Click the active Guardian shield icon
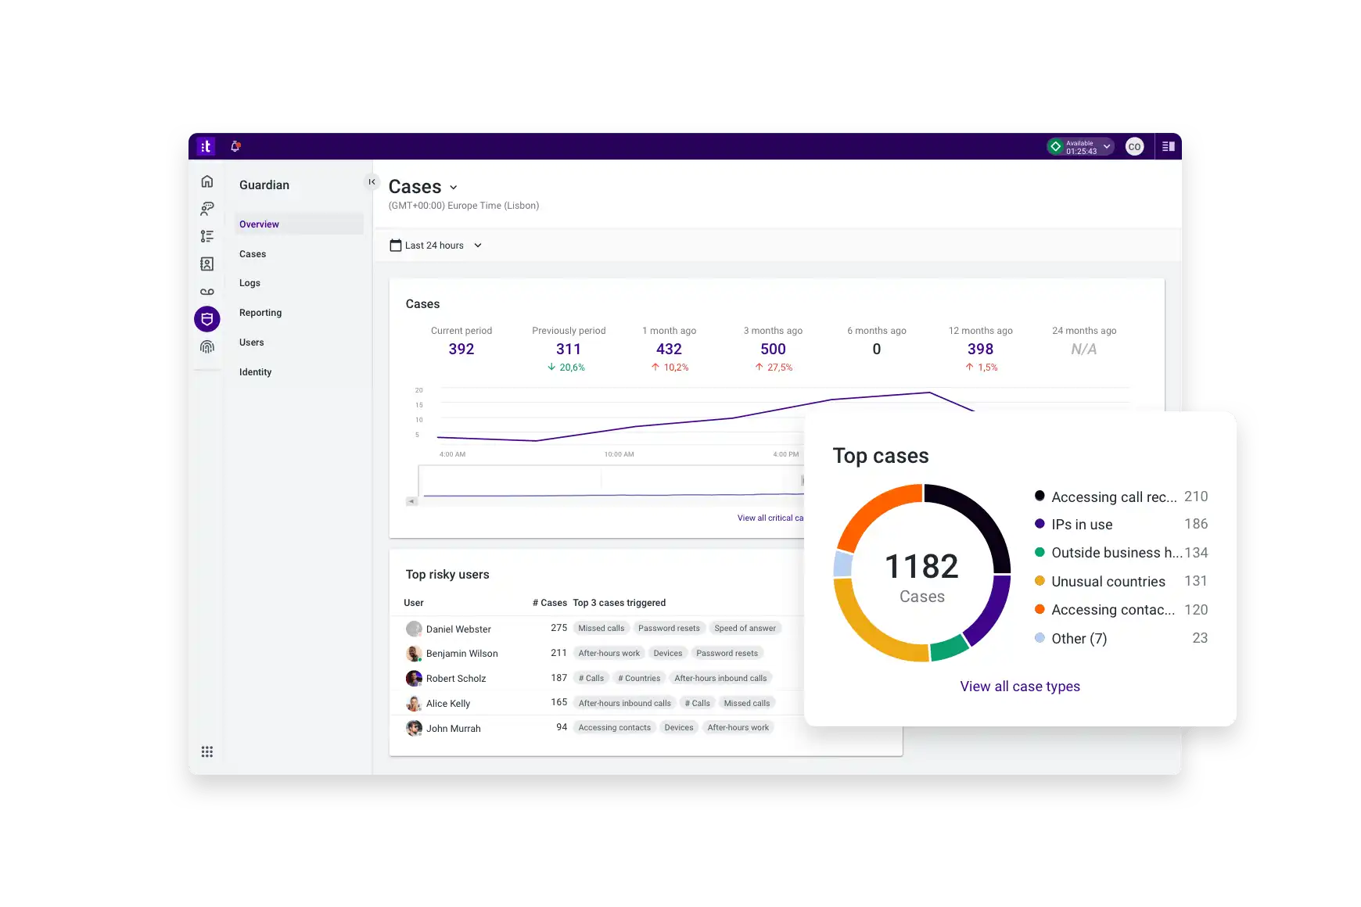The height and width of the screenshot is (907, 1361). pyautogui.click(x=206, y=318)
